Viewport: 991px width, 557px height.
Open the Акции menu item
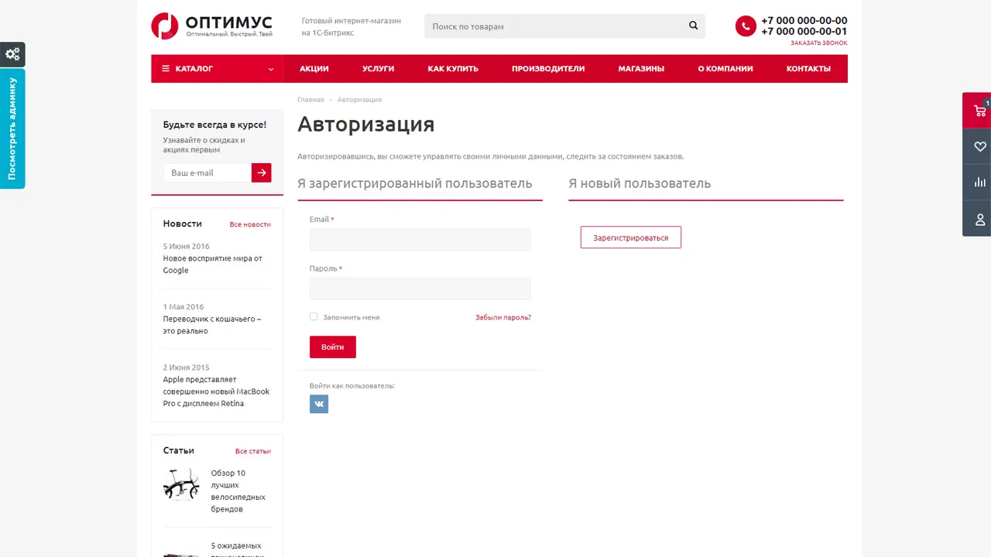pos(314,69)
